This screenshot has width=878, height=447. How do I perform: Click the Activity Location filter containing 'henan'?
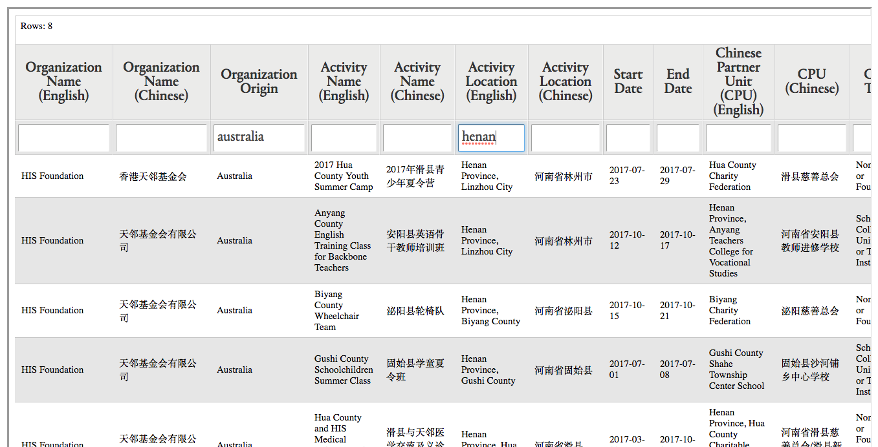[491, 138]
